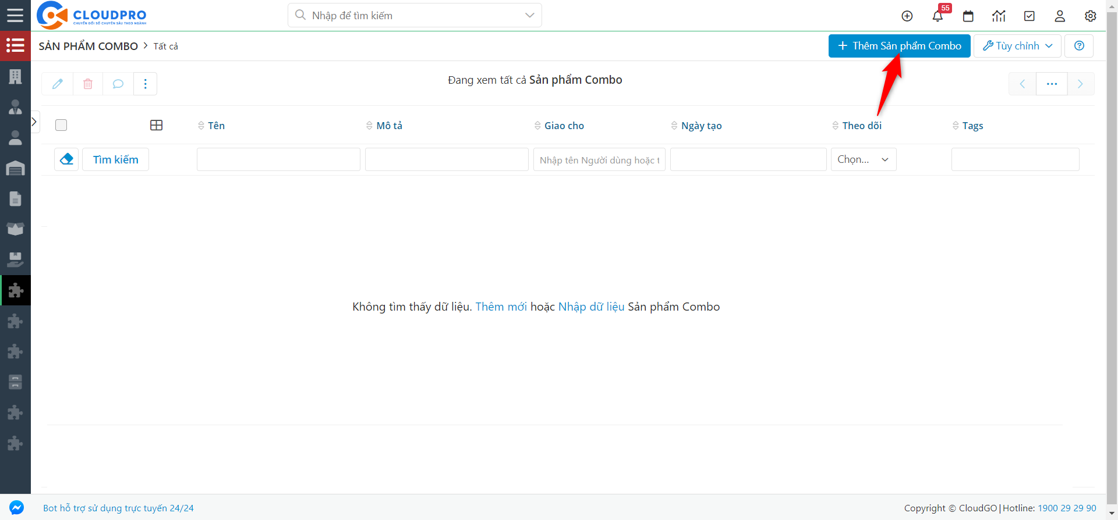Click the eraser clear-filter icon
Viewport: 1118px width, 520px height.
tap(66, 159)
